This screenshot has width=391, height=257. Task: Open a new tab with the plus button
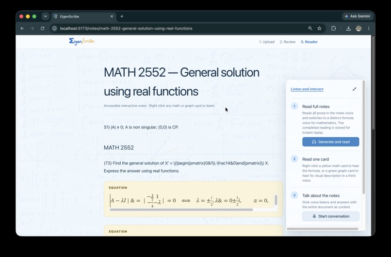(122, 16)
